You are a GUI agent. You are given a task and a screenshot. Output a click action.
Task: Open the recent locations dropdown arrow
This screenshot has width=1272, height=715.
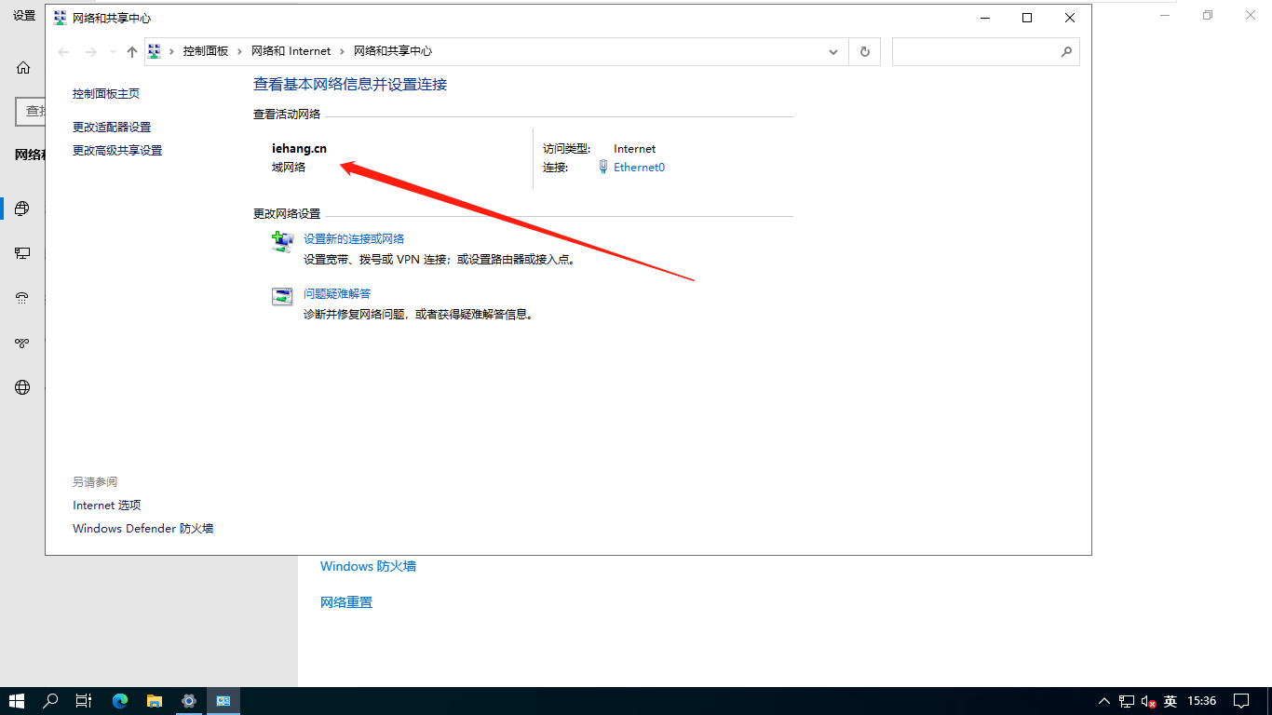(x=113, y=52)
